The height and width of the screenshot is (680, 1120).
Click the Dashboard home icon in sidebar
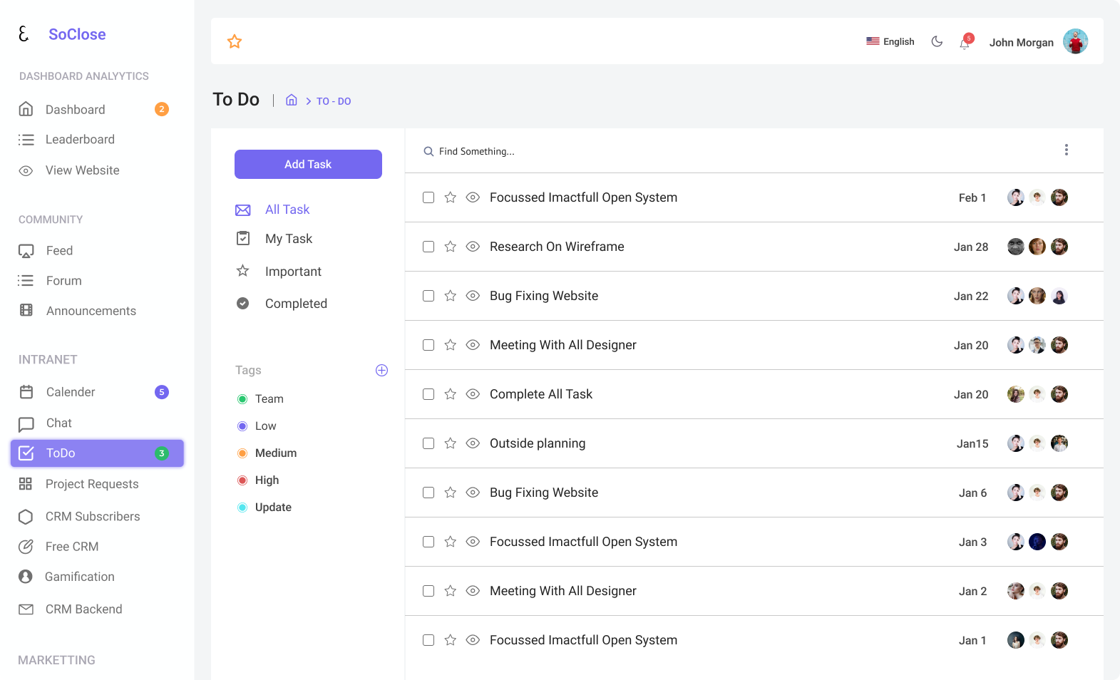26,109
